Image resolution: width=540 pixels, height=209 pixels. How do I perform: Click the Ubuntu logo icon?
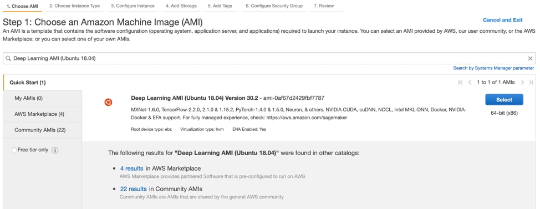109,102
